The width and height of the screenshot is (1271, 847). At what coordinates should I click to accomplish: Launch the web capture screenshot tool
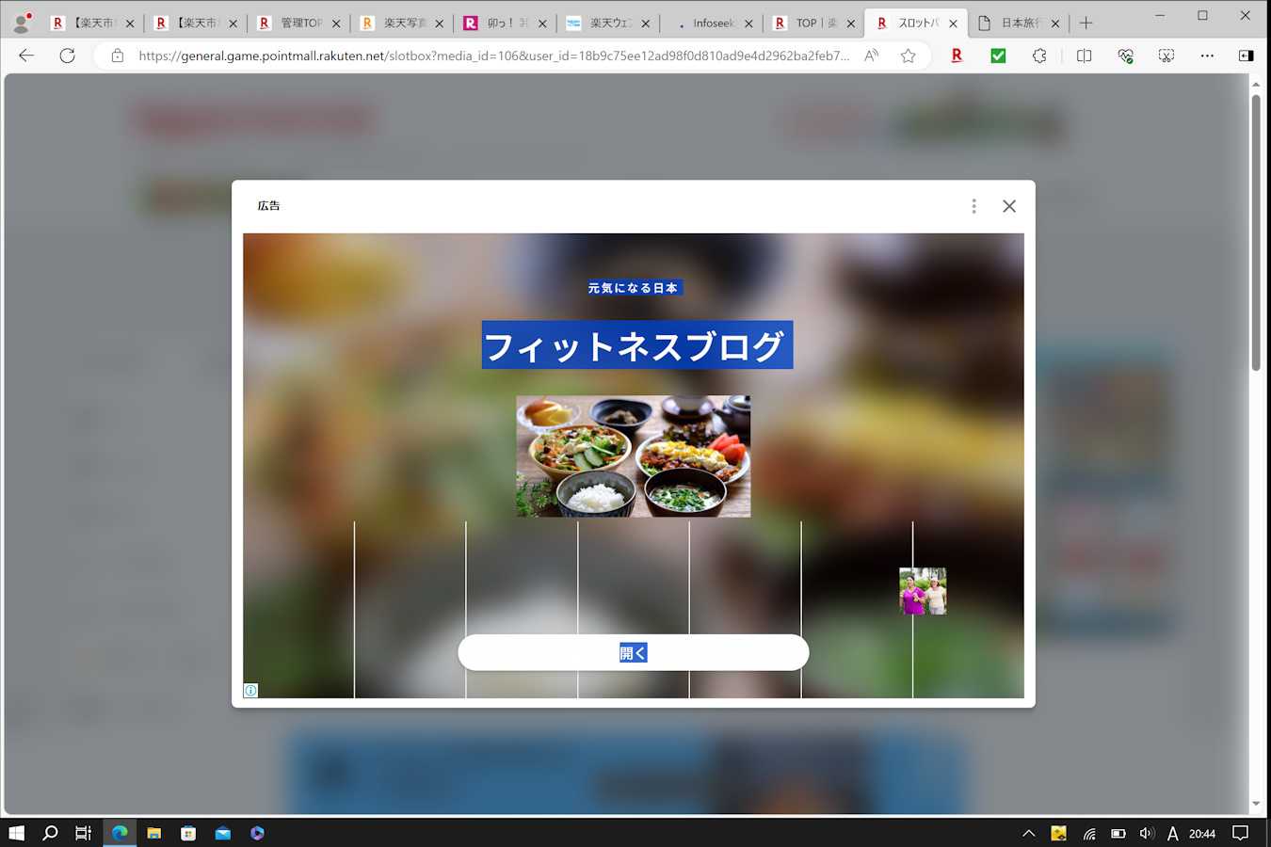click(1166, 56)
